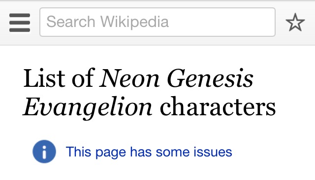
Task: Add this article to watchlist via star
Action: click(295, 22)
